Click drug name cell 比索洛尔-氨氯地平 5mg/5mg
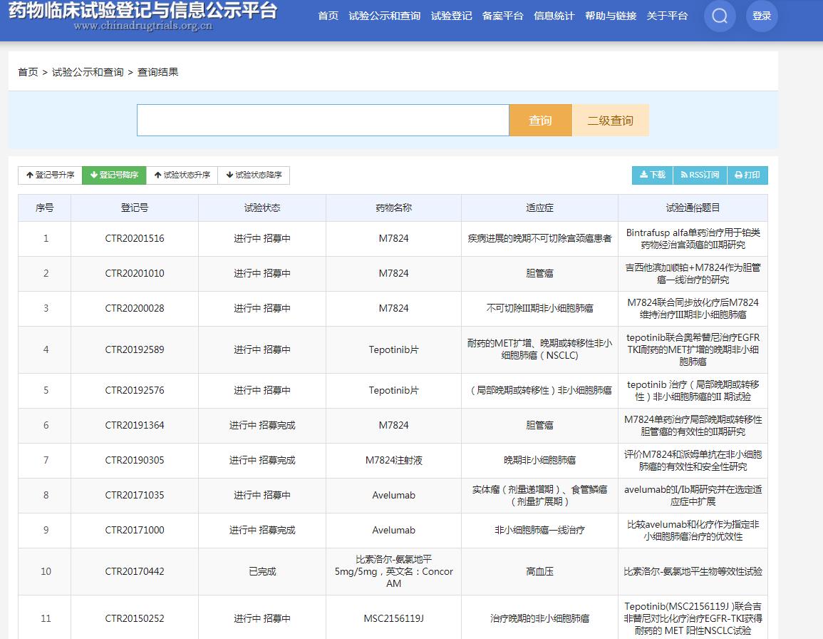Screen dimensions: 823x639 coord(393,571)
